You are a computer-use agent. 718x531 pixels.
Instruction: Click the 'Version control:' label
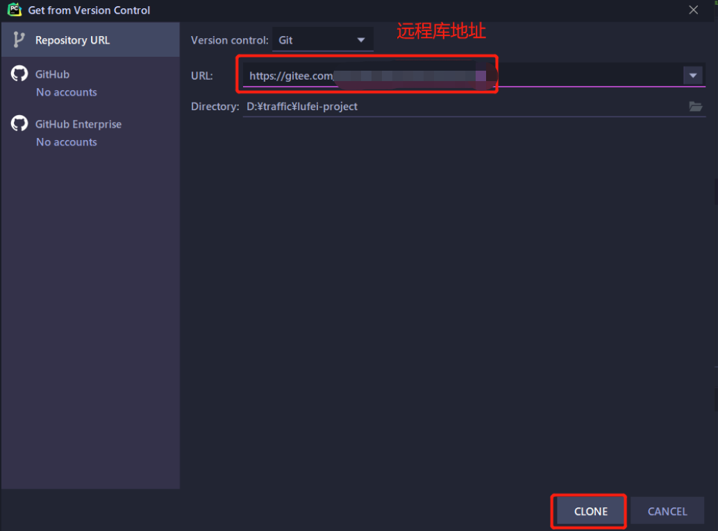[x=229, y=40]
